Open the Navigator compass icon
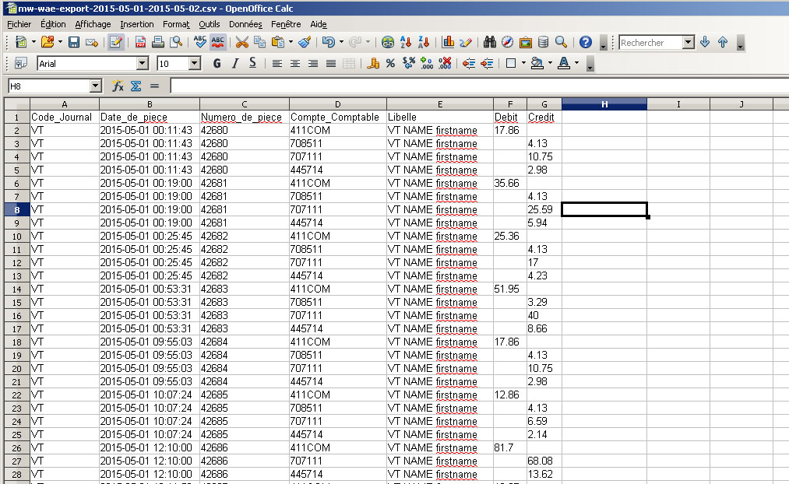The image size is (789, 484). click(507, 43)
